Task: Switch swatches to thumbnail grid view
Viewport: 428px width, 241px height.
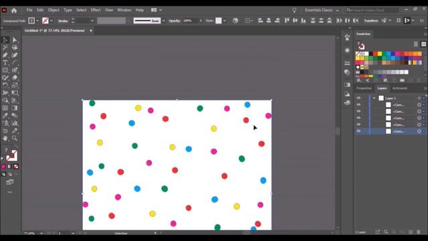Action: coord(423,44)
